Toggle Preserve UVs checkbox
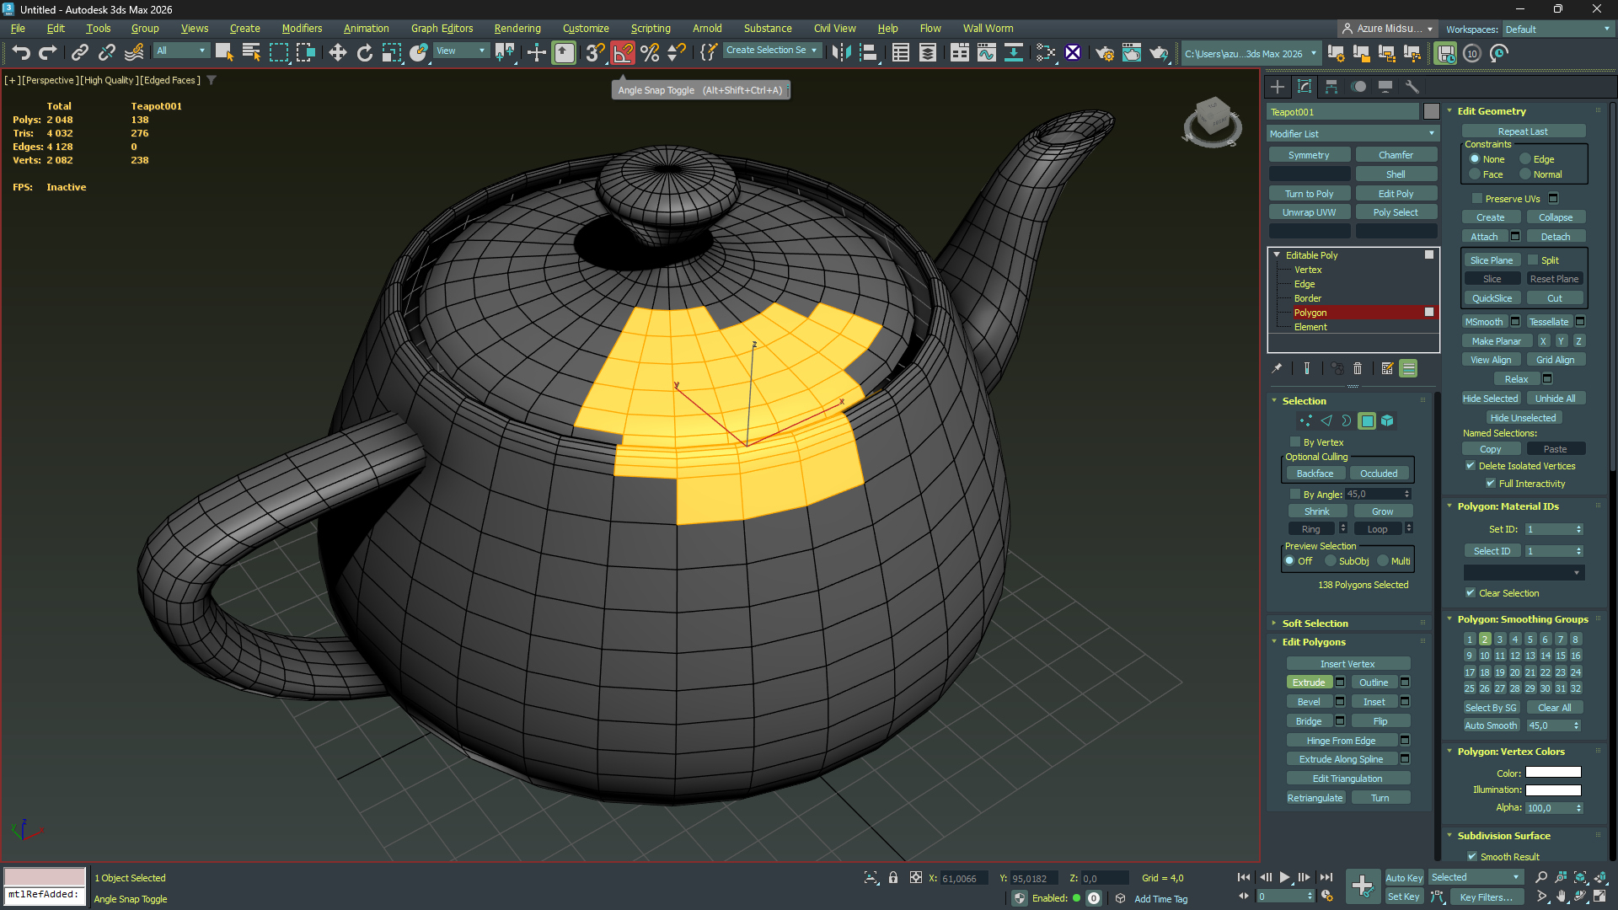 (1476, 199)
